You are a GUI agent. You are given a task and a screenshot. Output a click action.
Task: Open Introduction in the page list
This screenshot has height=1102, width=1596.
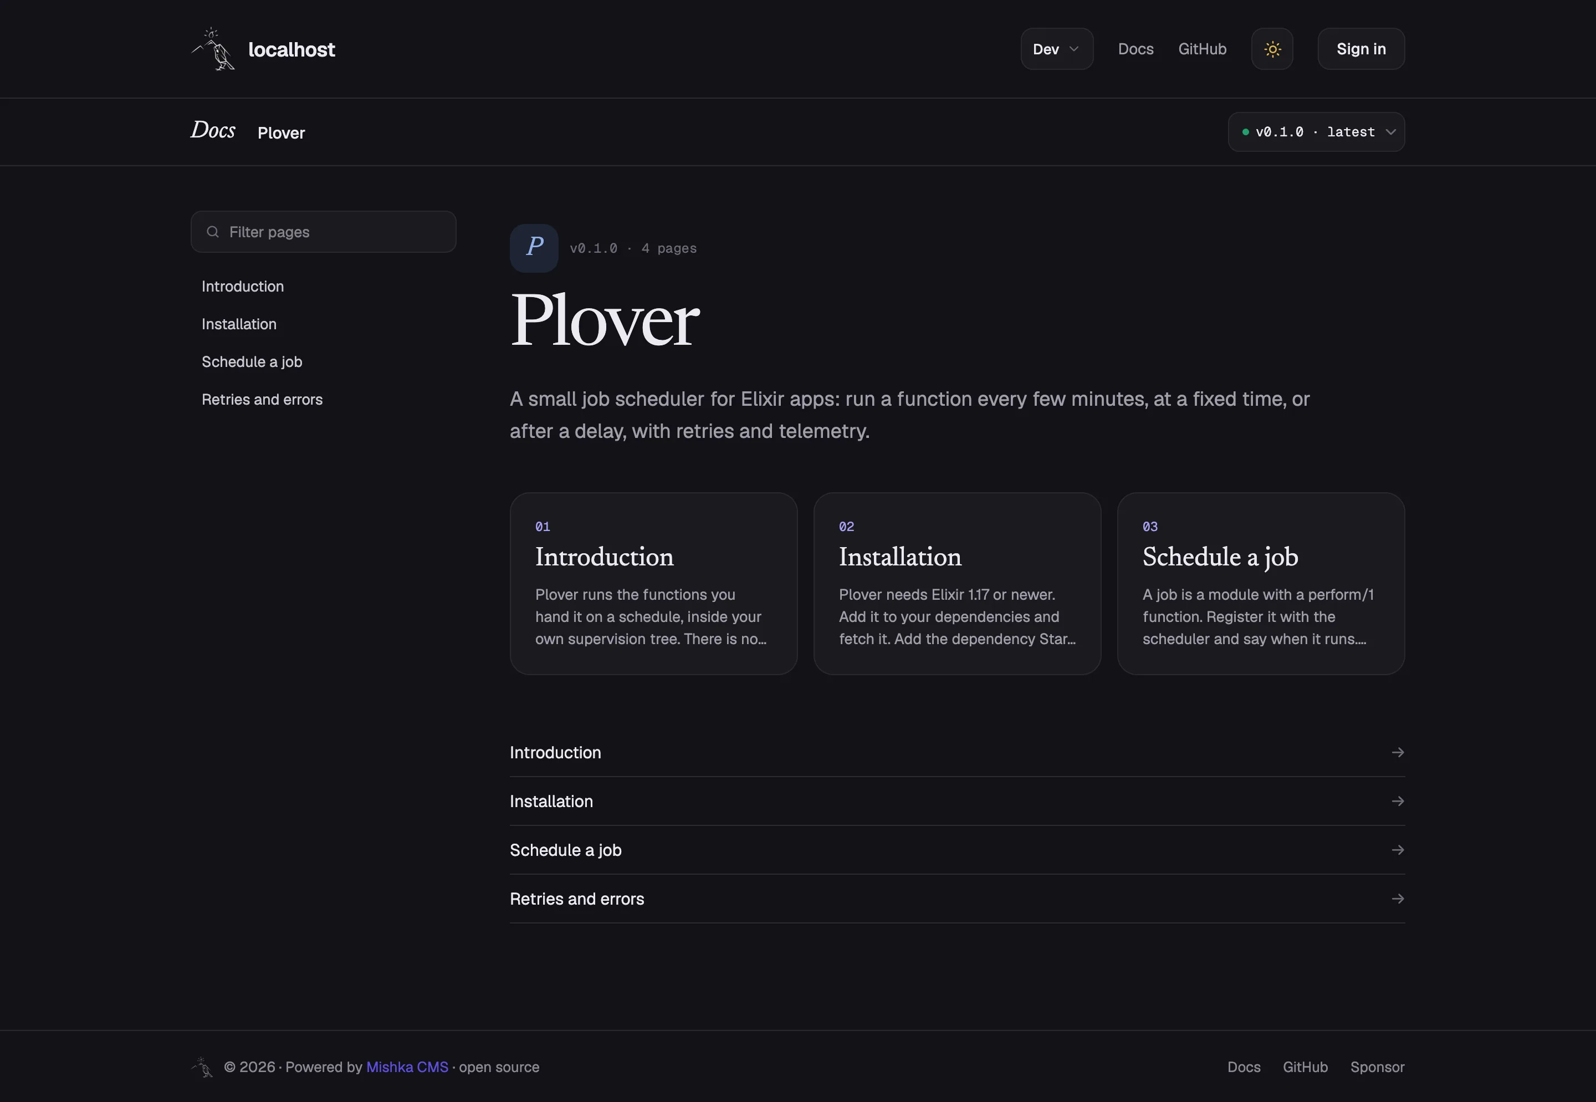click(x=957, y=753)
